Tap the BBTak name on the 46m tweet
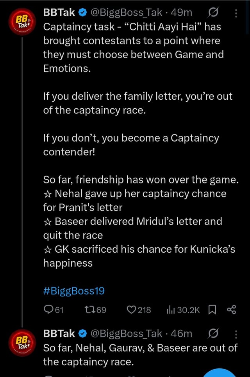This screenshot has width=250, height=377. coord(59,333)
